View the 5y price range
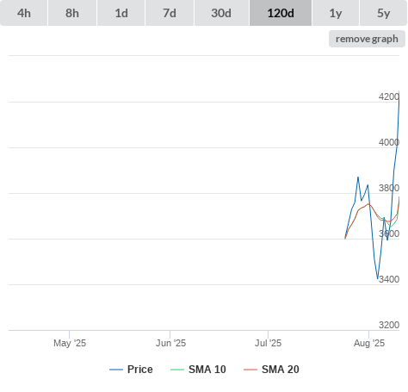 point(383,13)
